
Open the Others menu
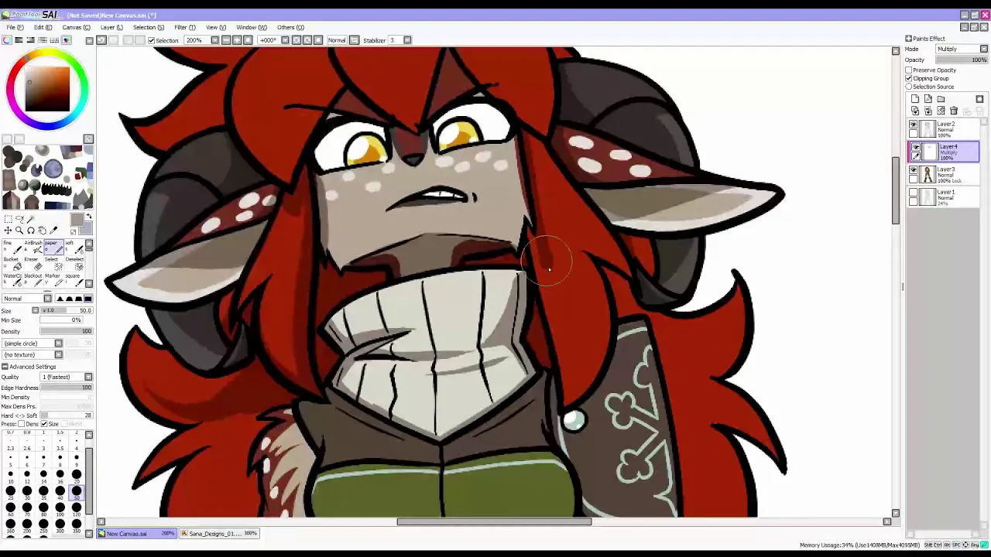pos(290,27)
